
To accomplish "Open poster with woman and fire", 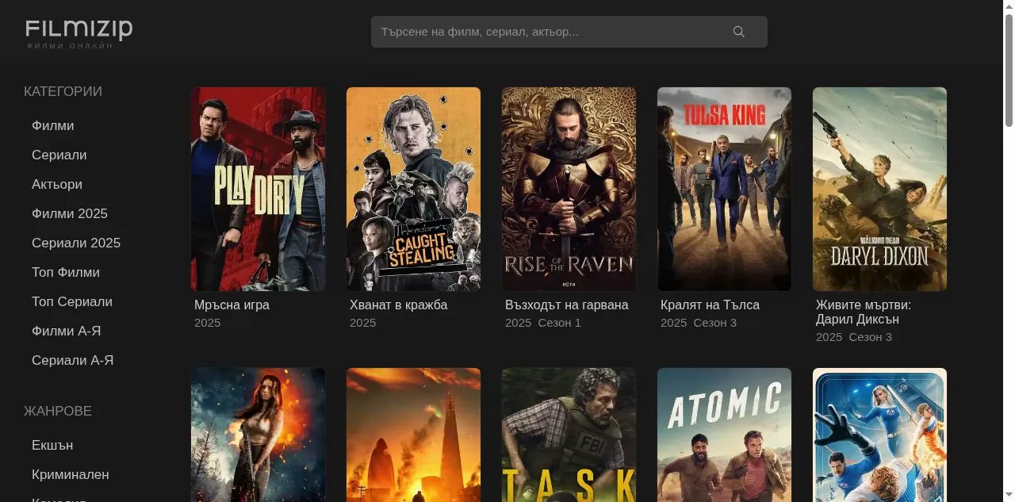I will pos(259,435).
